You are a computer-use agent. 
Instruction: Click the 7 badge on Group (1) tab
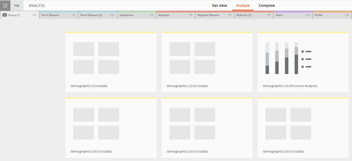click(x=5, y=15)
